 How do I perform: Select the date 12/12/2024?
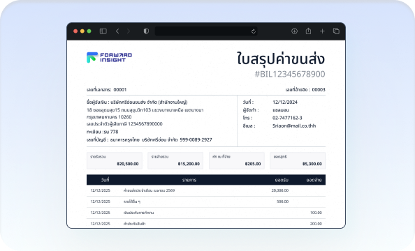(x=285, y=102)
